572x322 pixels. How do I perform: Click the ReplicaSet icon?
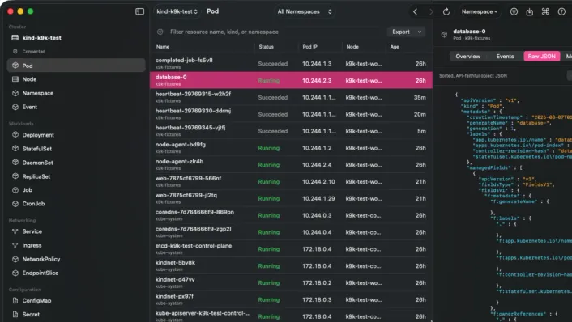pyautogui.click(x=15, y=176)
